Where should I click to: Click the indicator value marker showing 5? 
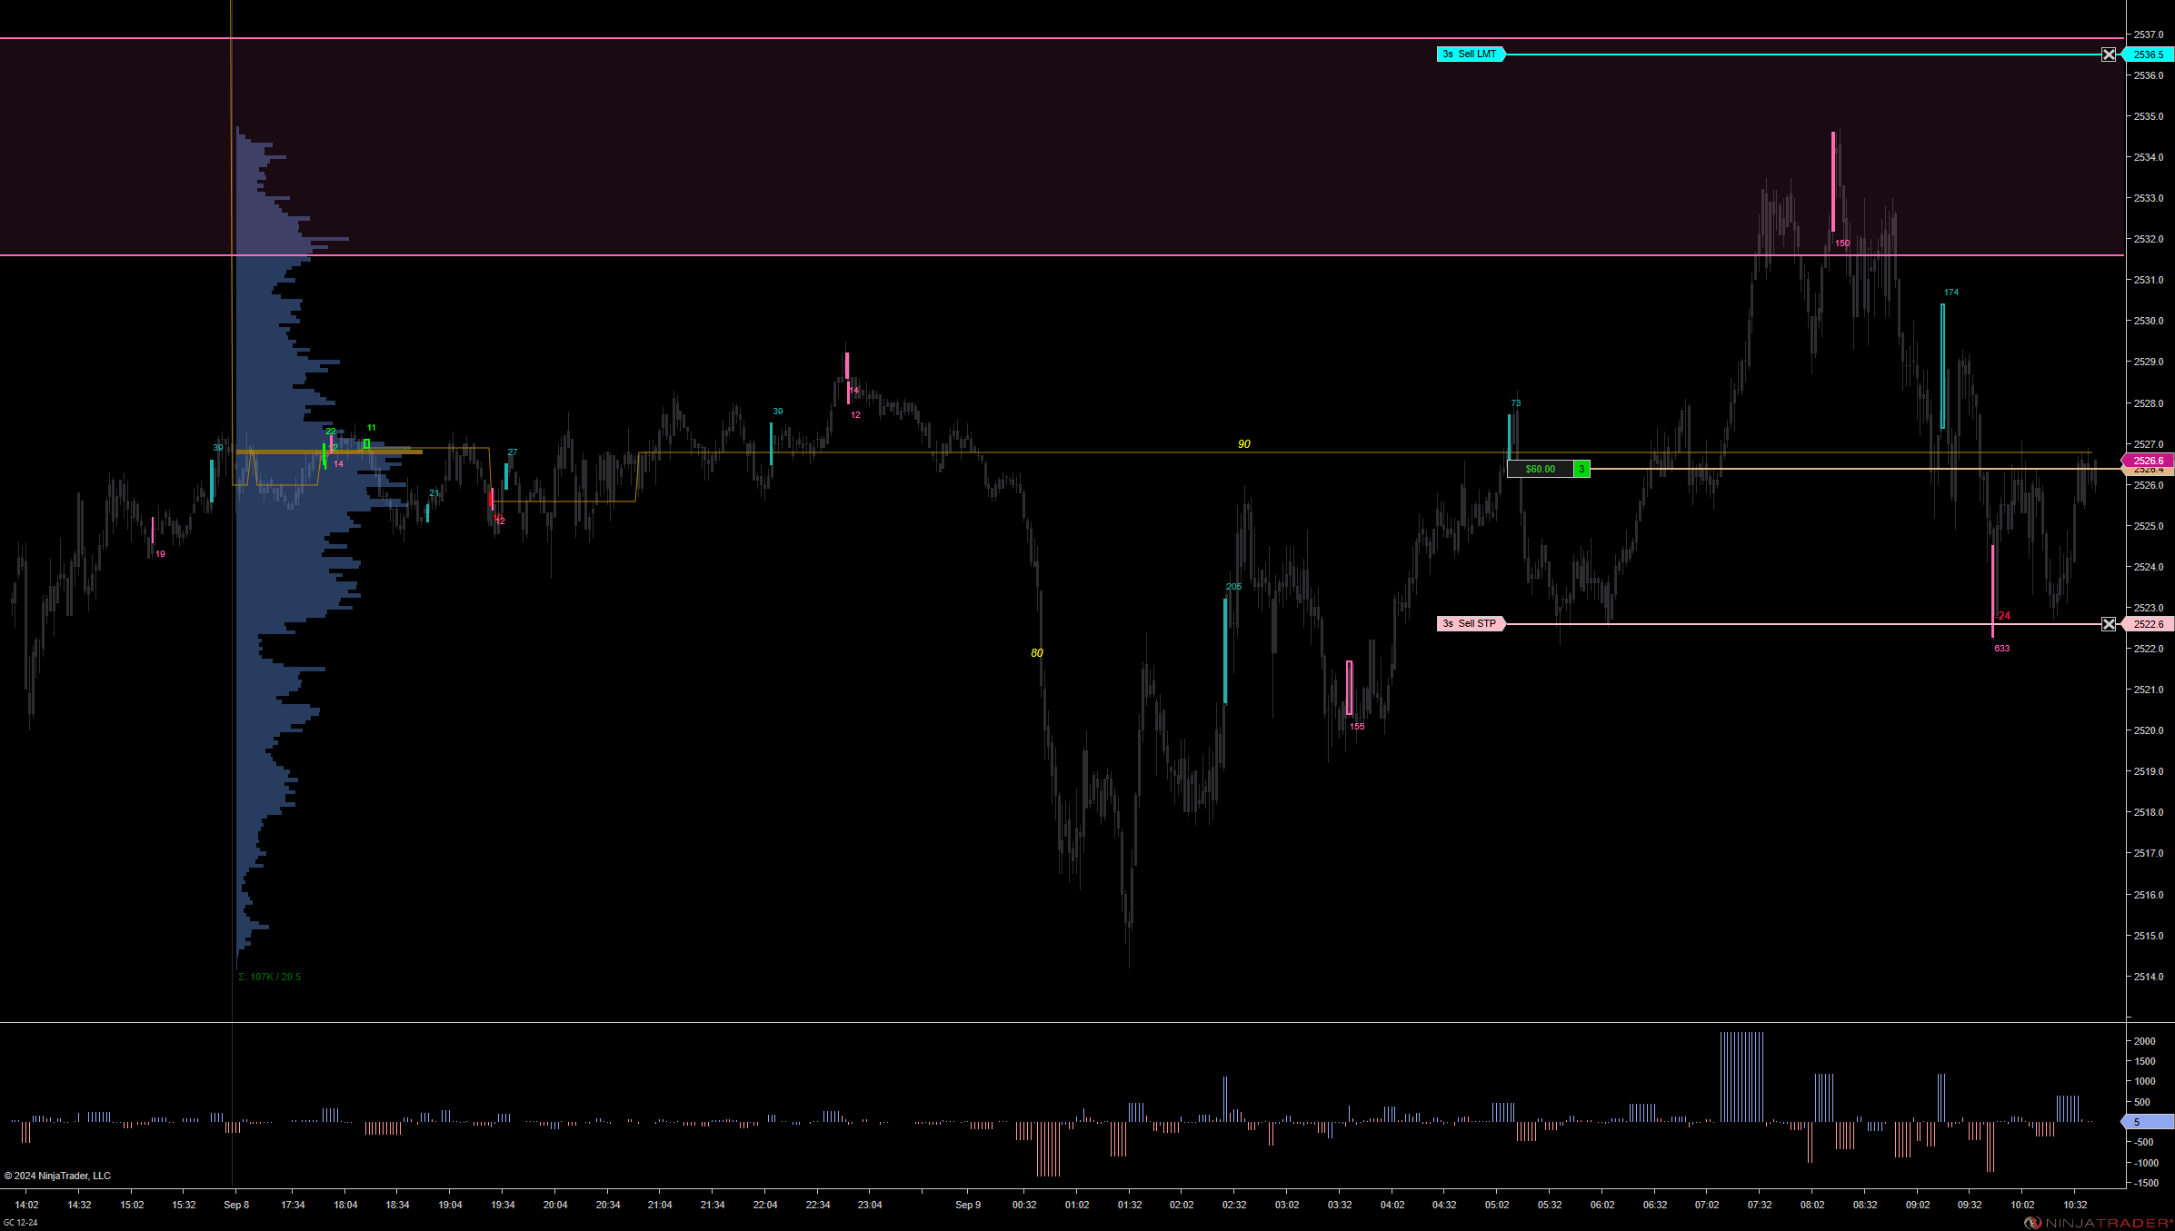[x=2145, y=1122]
